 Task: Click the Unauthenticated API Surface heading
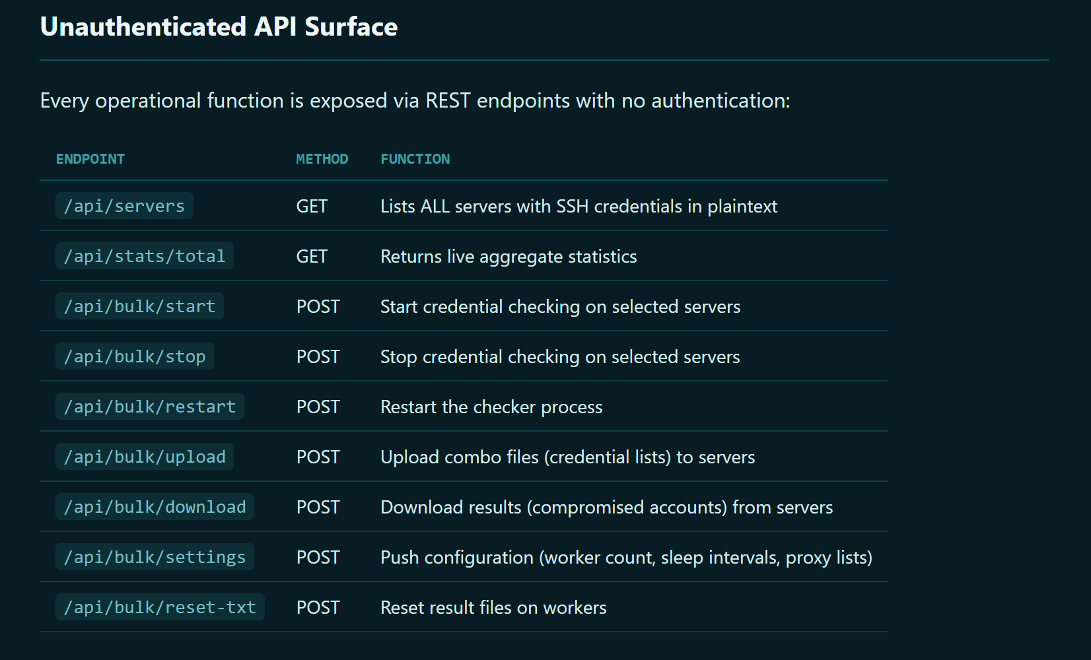(x=219, y=27)
